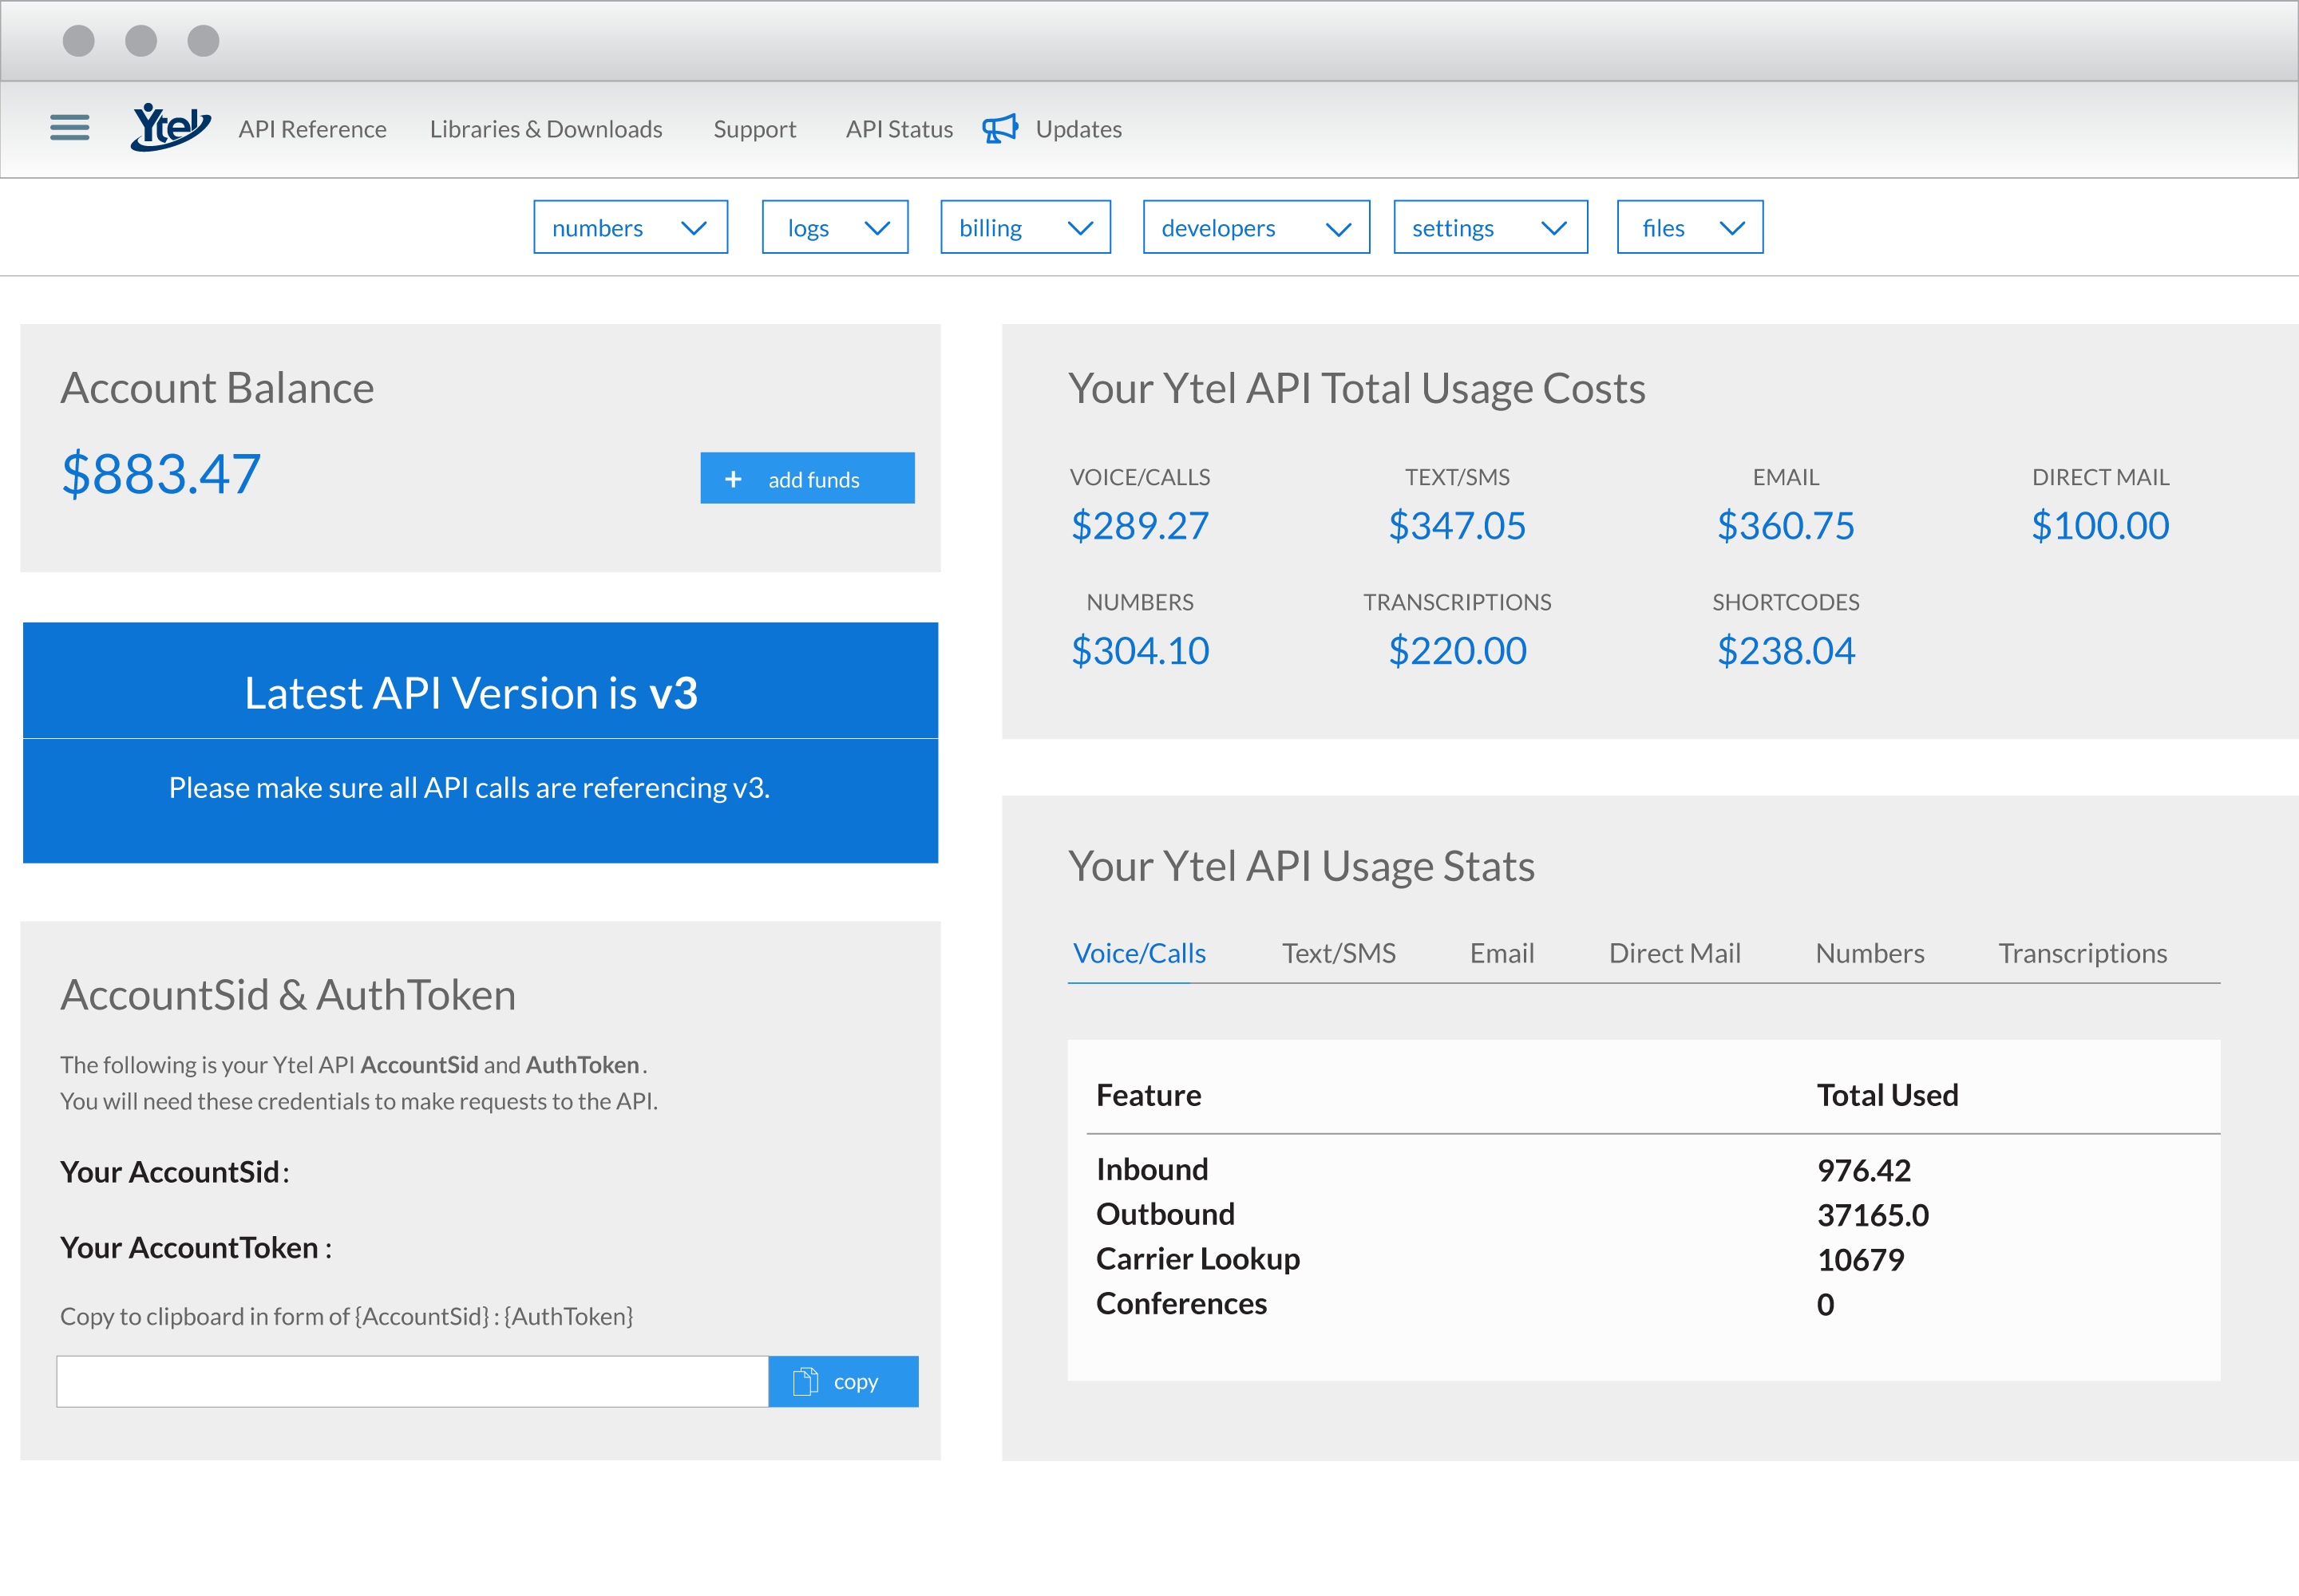Switch usage stats to Text/SMS tab
Viewport: 2299px width, 1596px height.
(1339, 952)
